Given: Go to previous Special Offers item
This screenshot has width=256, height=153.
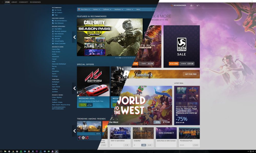Looking at the screenshot, I should coord(74,88).
